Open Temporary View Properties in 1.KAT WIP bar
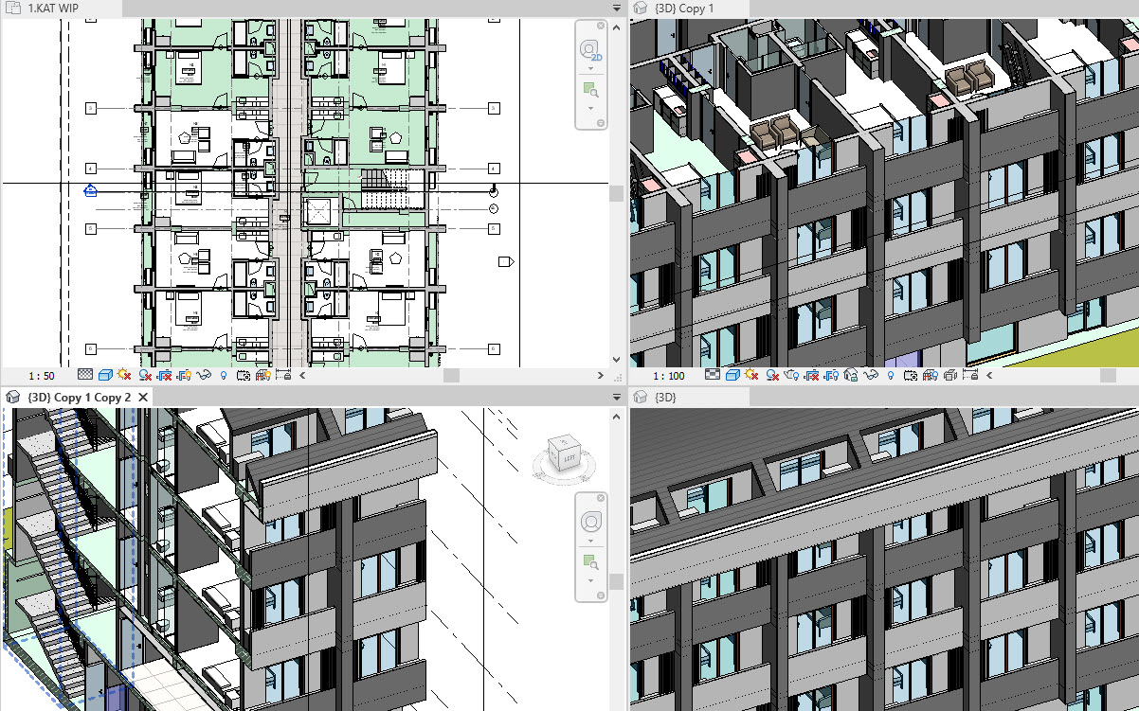Image resolution: width=1139 pixels, height=711 pixels. (x=244, y=376)
